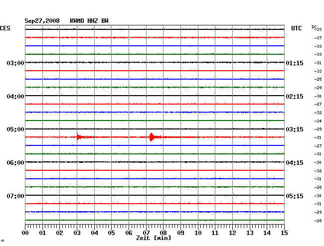
Task: Click the 01:15 UTC time label
Action: point(295,63)
